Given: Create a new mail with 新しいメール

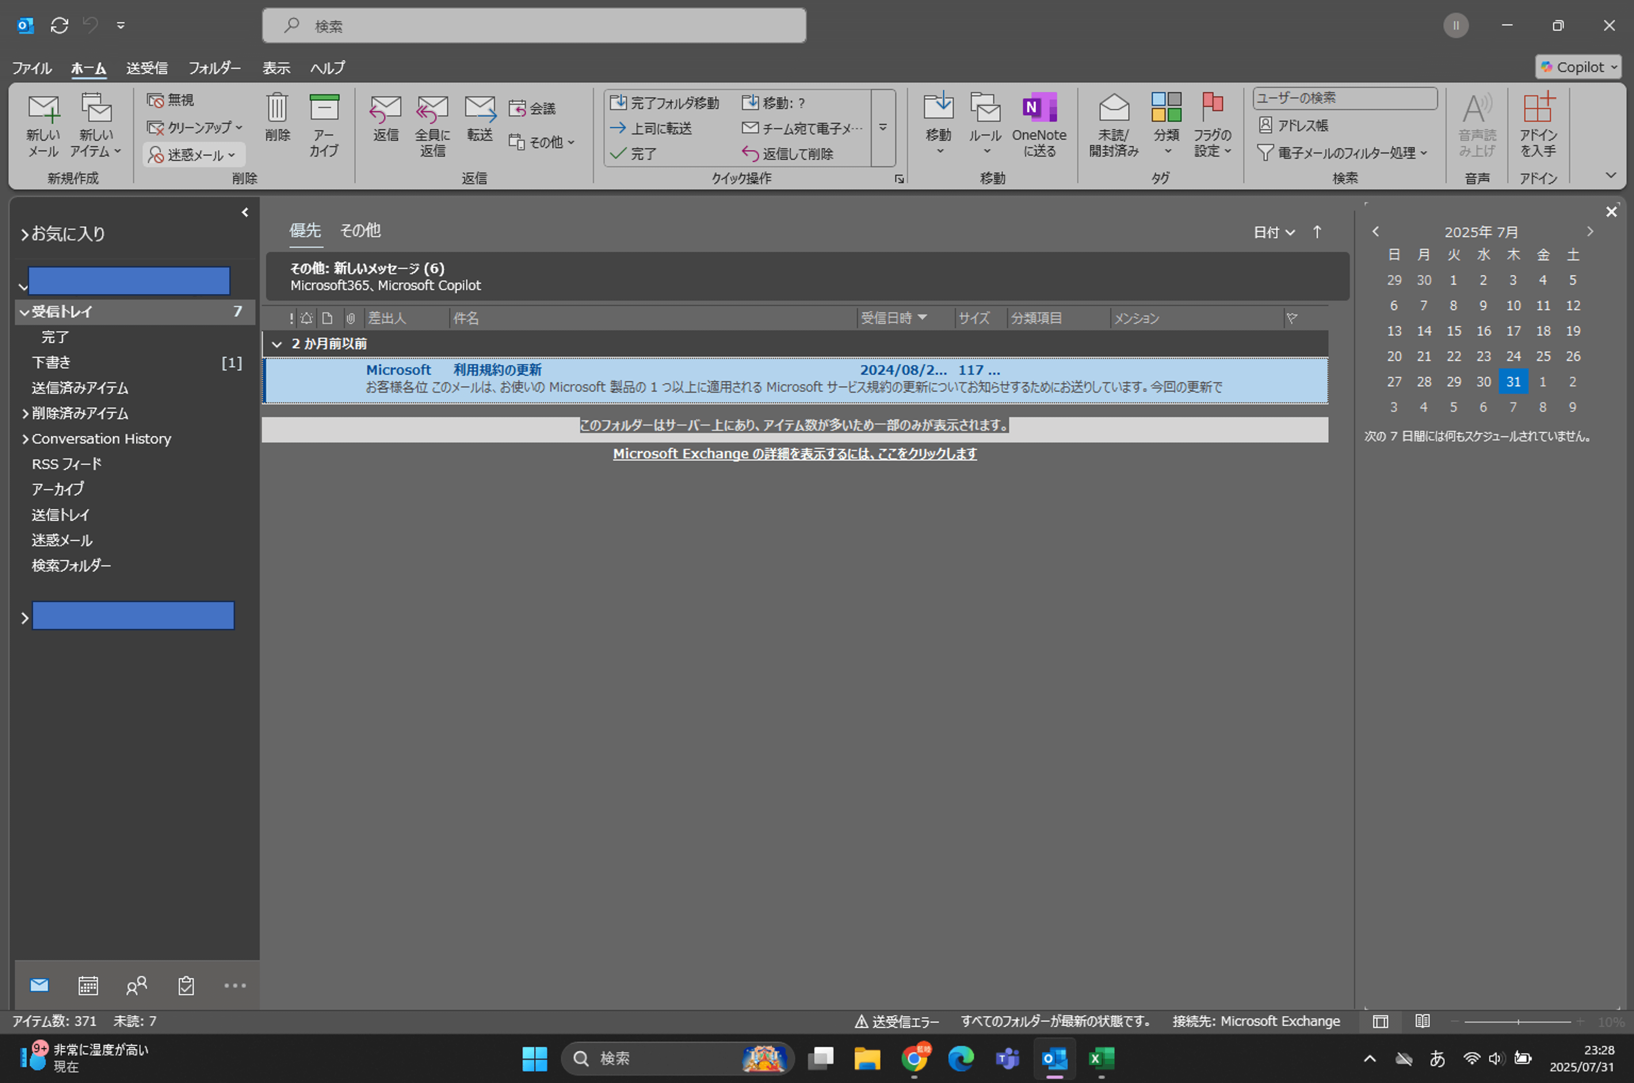Looking at the screenshot, I should pos(43,126).
